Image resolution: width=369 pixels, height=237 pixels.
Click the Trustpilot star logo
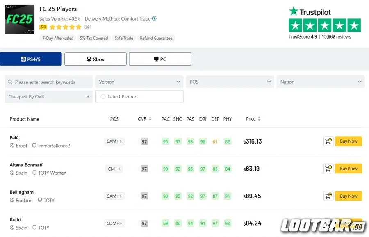(294, 11)
